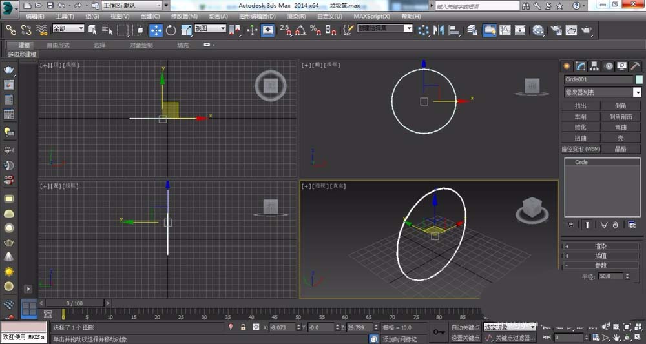Open the 修改器(M) menu
The image size is (646, 344).
[184, 16]
